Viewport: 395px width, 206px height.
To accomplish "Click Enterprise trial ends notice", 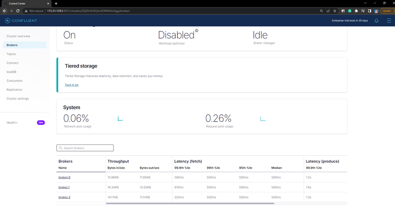I will tap(350, 21).
